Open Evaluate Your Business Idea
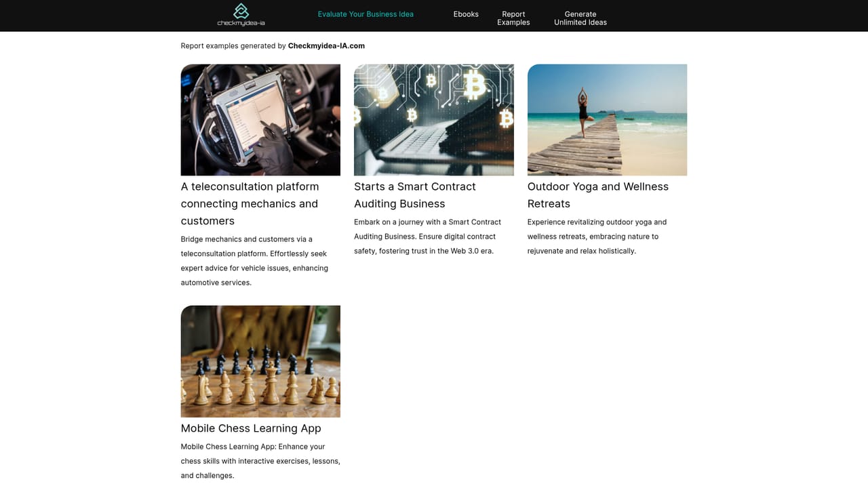Screen dimensions: 868x488 (366, 14)
